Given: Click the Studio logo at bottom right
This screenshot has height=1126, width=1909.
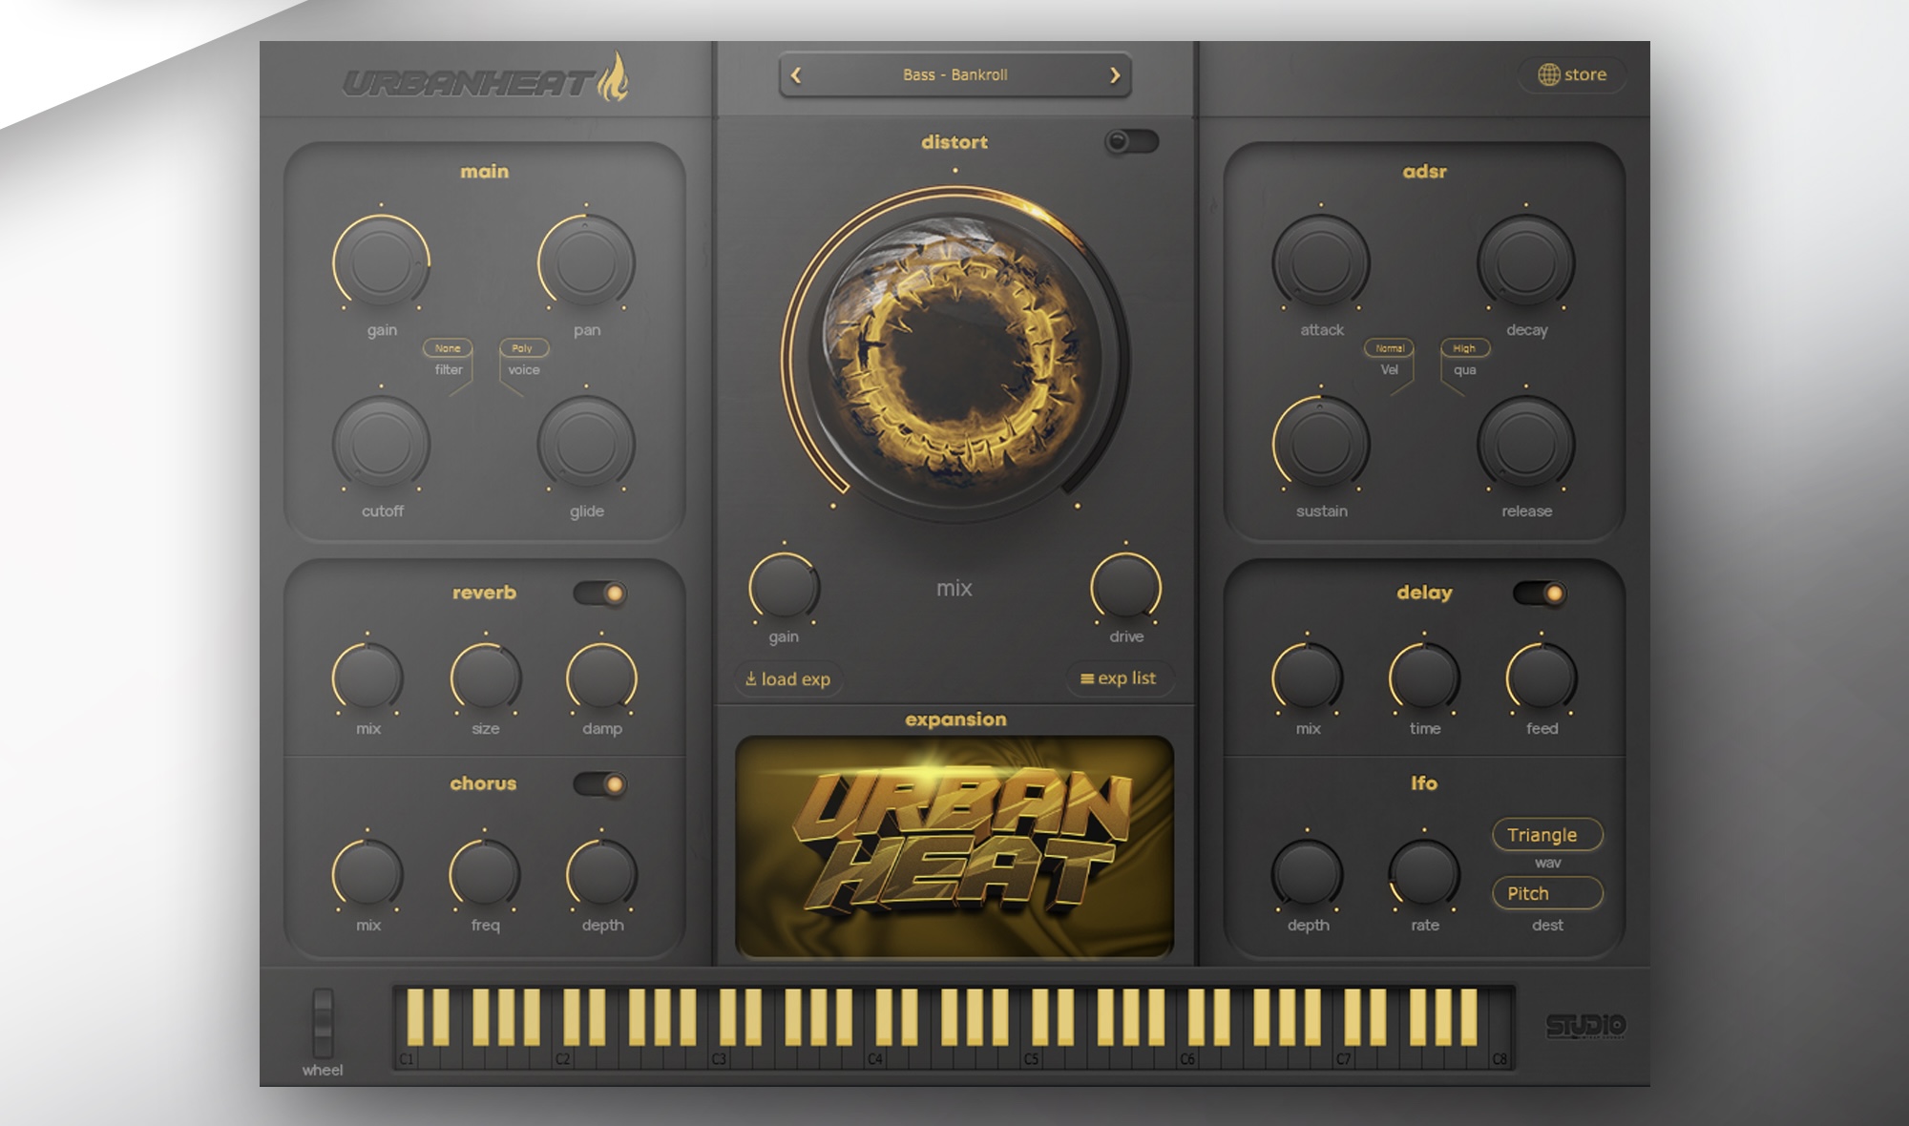Looking at the screenshot, I should [1585, 1026].
